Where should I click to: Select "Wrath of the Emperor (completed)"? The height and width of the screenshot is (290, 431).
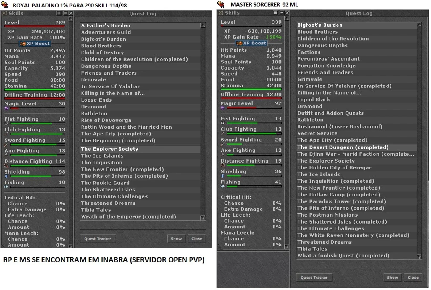tap(140, 217)
